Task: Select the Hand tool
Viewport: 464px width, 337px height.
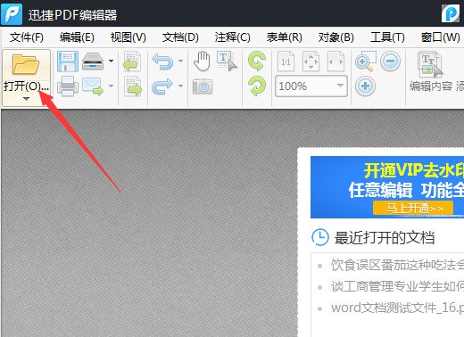Action: click(203, 62)
